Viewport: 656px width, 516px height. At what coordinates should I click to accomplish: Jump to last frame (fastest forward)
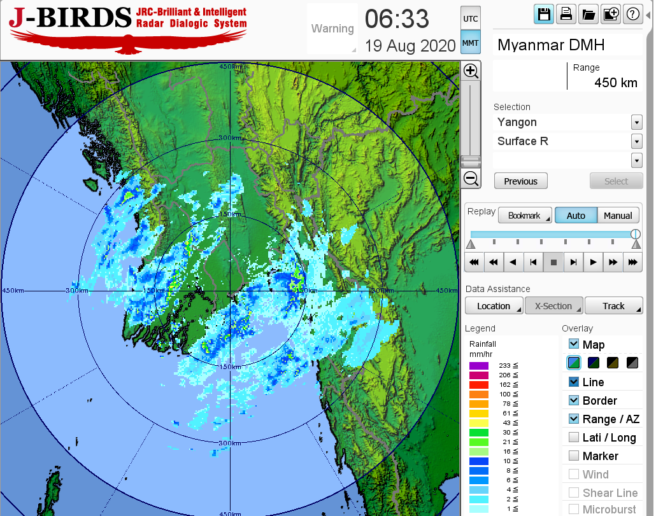point(632,262)
